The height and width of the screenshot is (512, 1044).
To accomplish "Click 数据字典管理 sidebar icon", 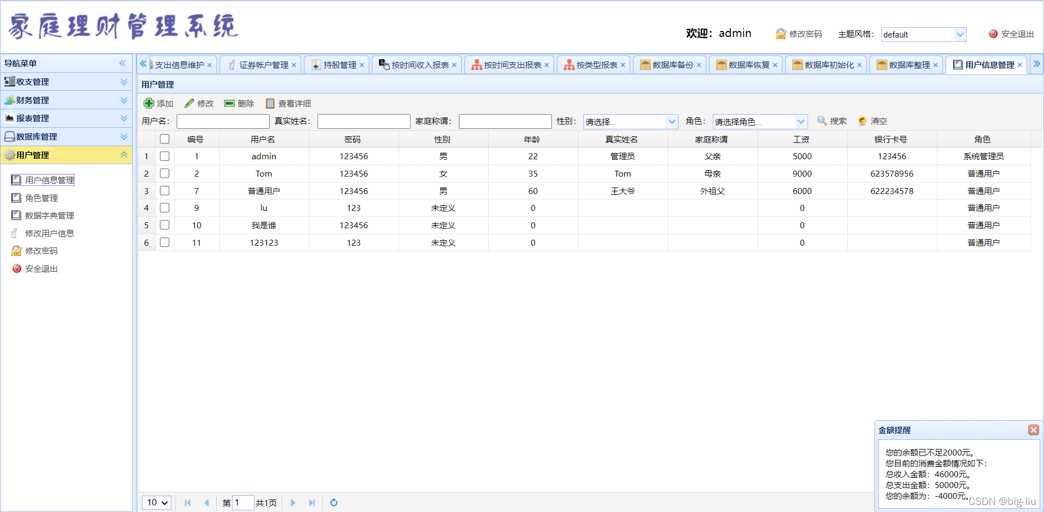I will (x=16, y=215).
